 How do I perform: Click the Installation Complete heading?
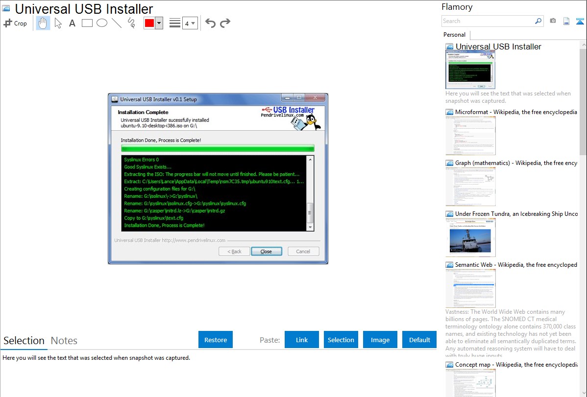[143, 112]
